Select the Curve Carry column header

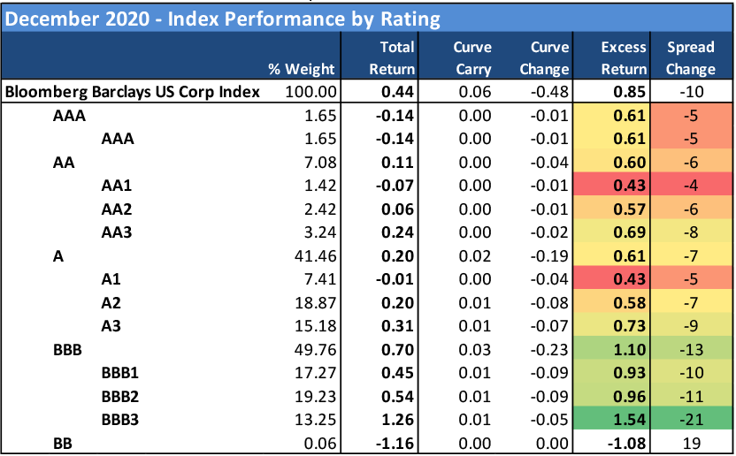[472, 57]
